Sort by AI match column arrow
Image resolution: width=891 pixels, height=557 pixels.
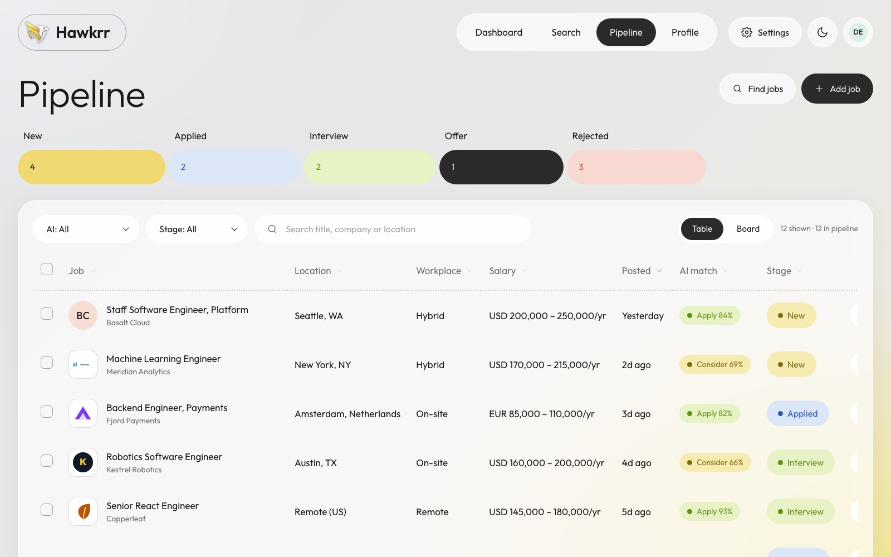coord(726,271)
